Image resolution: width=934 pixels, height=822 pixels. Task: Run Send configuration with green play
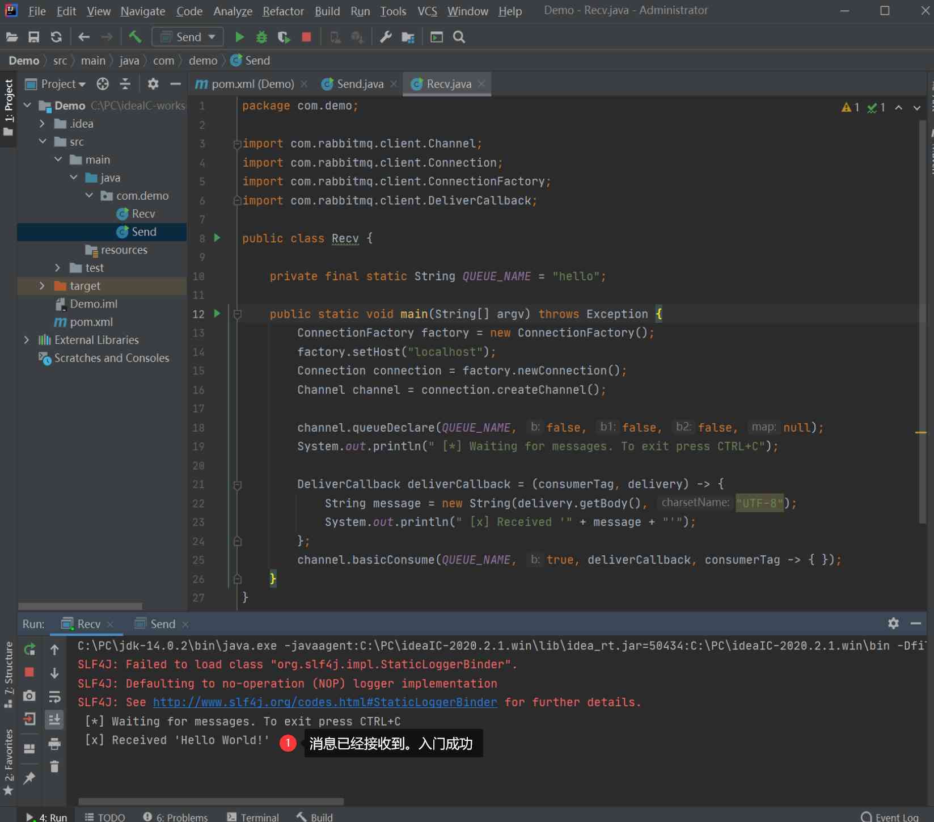(x=239, y=37)
